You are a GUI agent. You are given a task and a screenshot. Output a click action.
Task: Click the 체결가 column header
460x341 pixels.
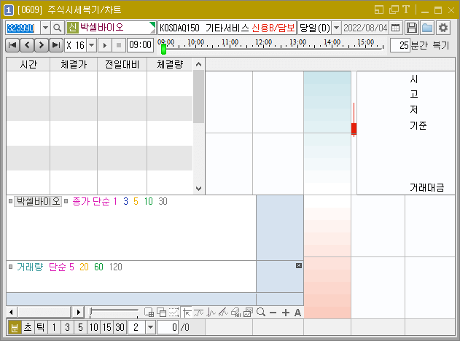74,65
